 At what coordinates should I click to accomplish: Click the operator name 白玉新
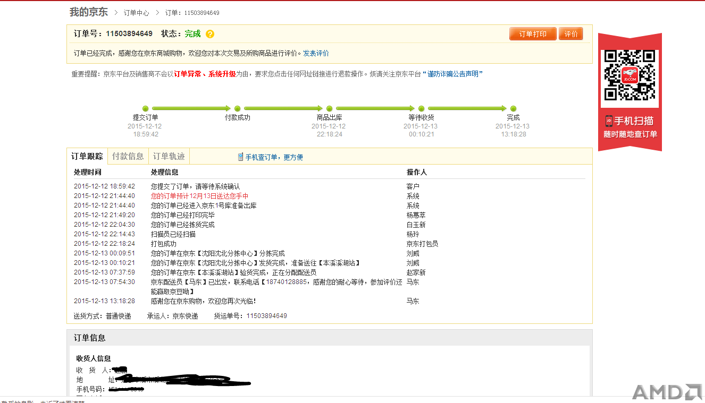tap(416, 225)
